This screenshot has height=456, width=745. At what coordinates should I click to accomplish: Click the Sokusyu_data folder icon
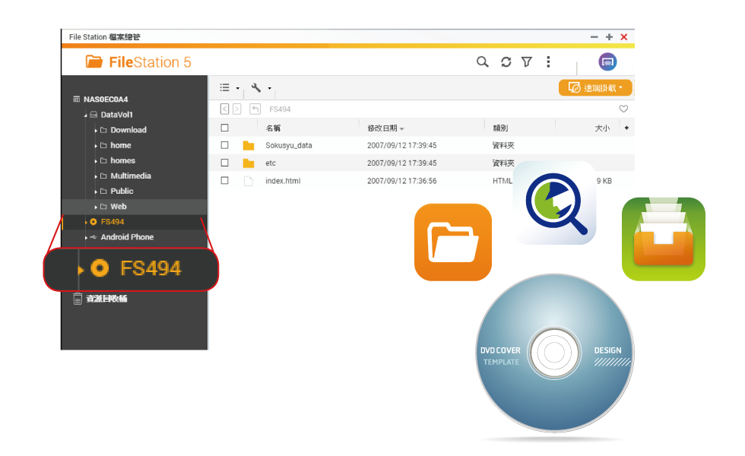tap(249, 145)
